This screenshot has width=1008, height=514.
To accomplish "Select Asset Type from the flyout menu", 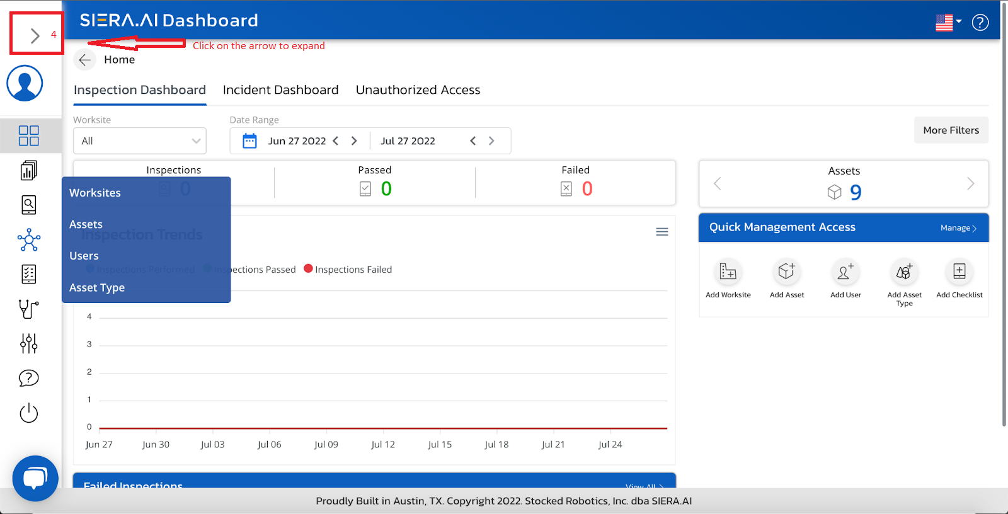I will click(x=97, y=287).
